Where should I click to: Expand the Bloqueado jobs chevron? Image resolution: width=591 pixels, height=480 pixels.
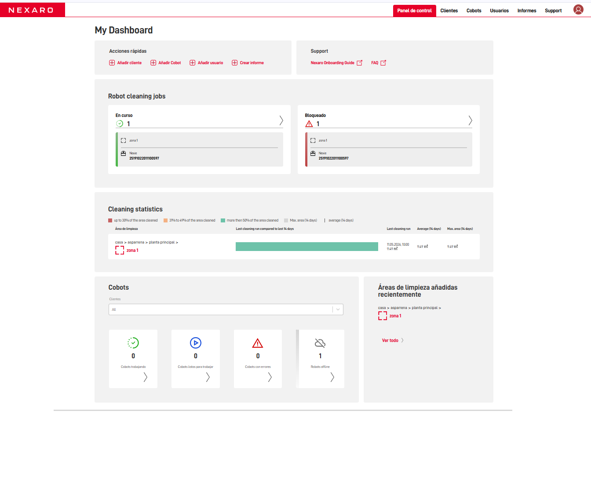coord(470,120)
